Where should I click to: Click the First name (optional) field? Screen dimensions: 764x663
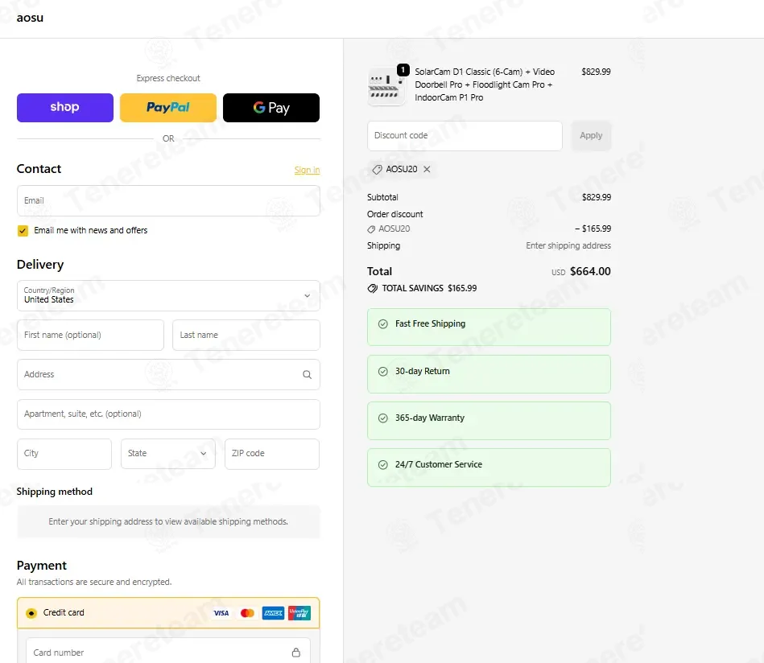point(91,336)
